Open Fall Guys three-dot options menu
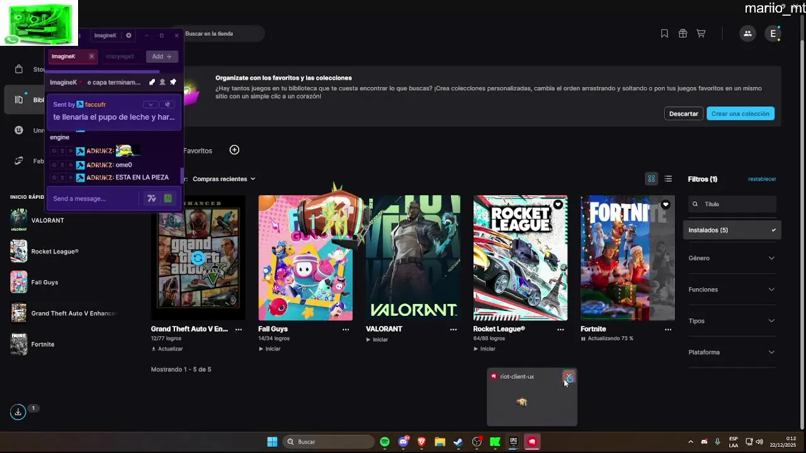The width and height of the screenshot is (806, 453). tap(346, 329)
